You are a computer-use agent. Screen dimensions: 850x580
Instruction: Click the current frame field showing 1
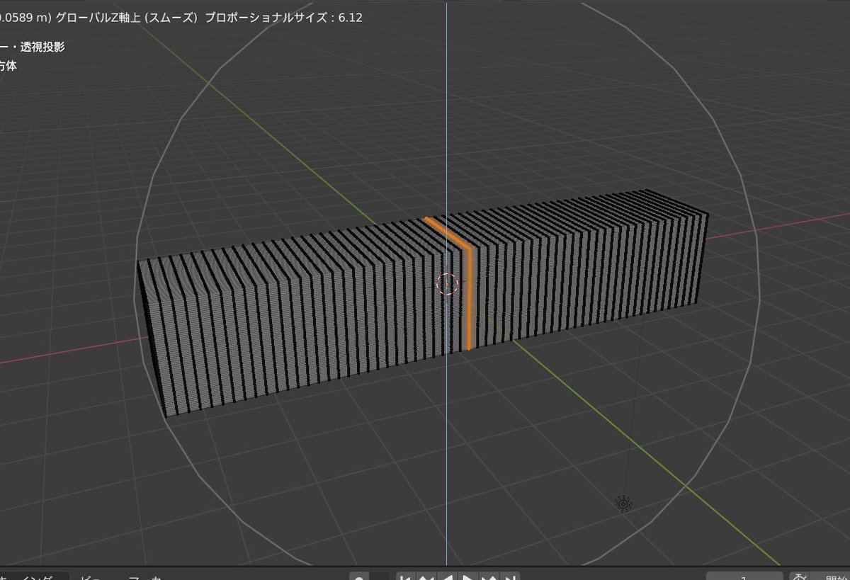pos(744,577)
